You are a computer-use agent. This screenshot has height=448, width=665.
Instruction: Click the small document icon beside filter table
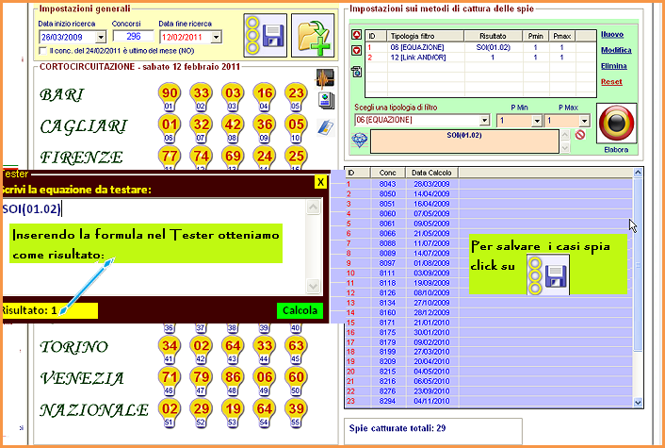[x=357, y=72]
